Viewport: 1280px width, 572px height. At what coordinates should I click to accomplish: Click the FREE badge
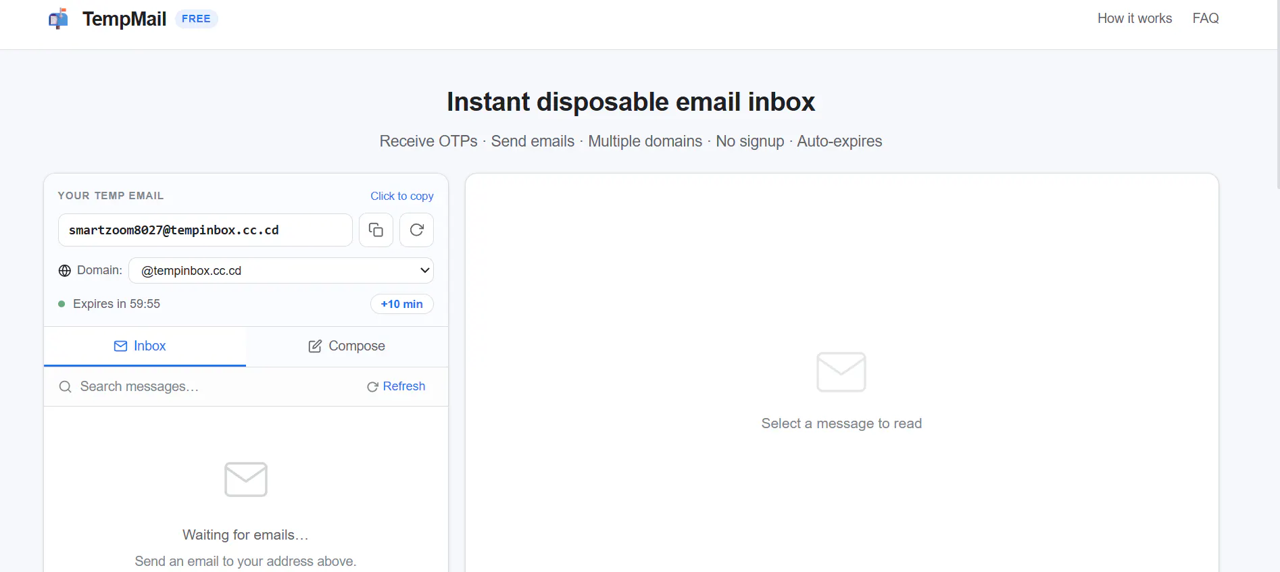[x=196, y=19]
